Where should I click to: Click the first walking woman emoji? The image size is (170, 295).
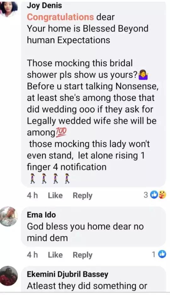coord(33,179)
